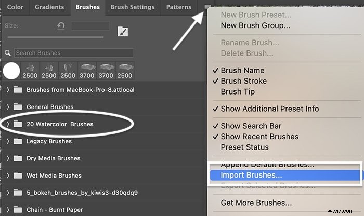Viewport: 364px width, 216px height.
Task: Click the reset brush size arrow icon
Action: [61, 26]
